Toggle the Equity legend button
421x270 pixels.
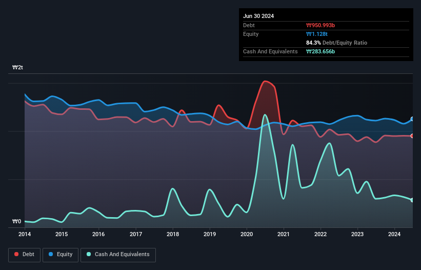tap(61, 255)
